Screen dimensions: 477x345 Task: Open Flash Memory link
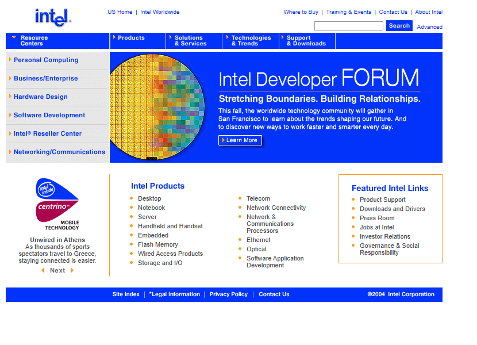158,244
